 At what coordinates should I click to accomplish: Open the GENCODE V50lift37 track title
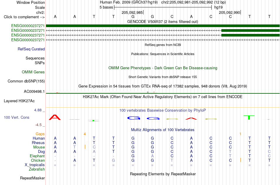coord(163,22)
